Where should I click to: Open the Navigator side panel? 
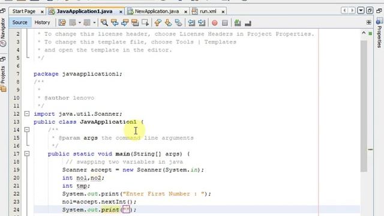click(x=3, y=32)
